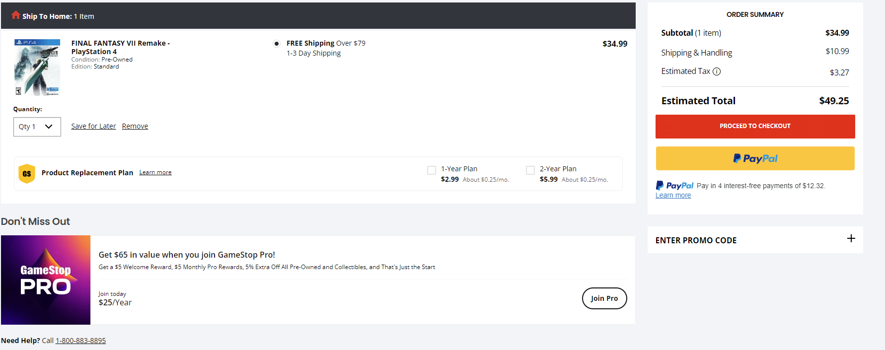
Task: Check the 2-Year Plan checkbox
Action: click(530, 170)
